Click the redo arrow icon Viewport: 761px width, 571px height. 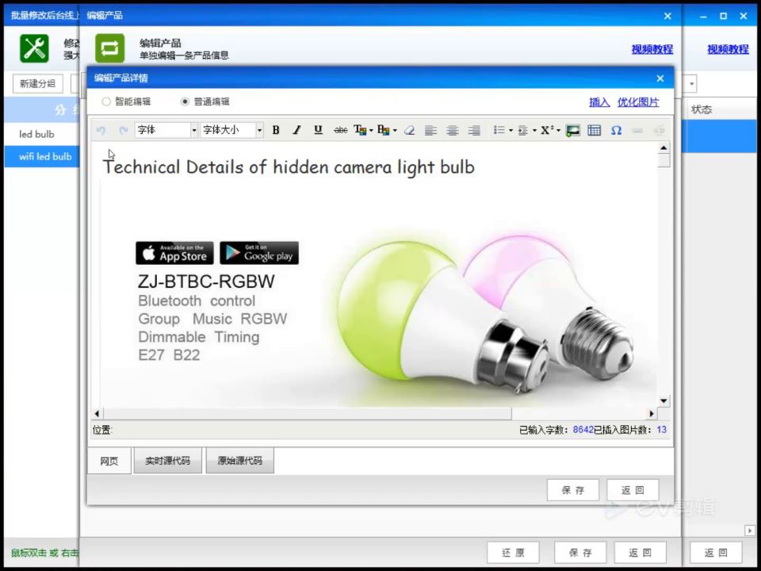click(124, 130)
